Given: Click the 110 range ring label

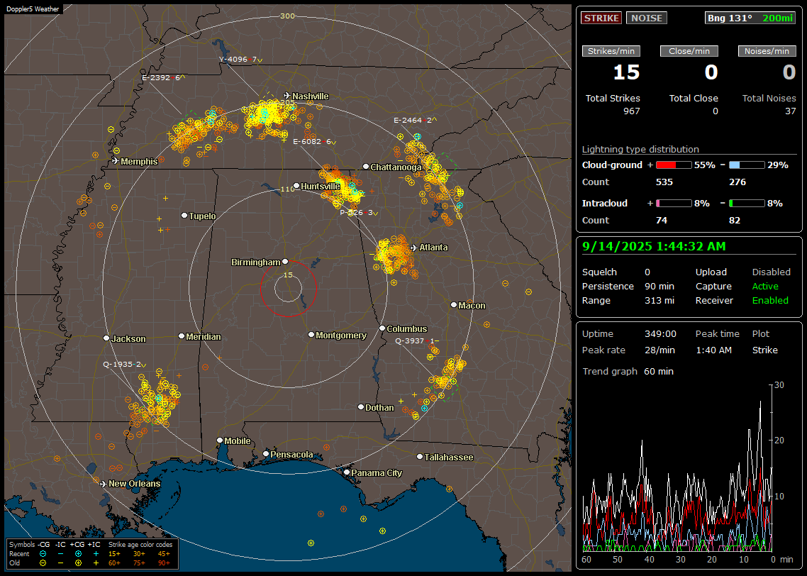Looking at the screenshot, I should 287,189.
